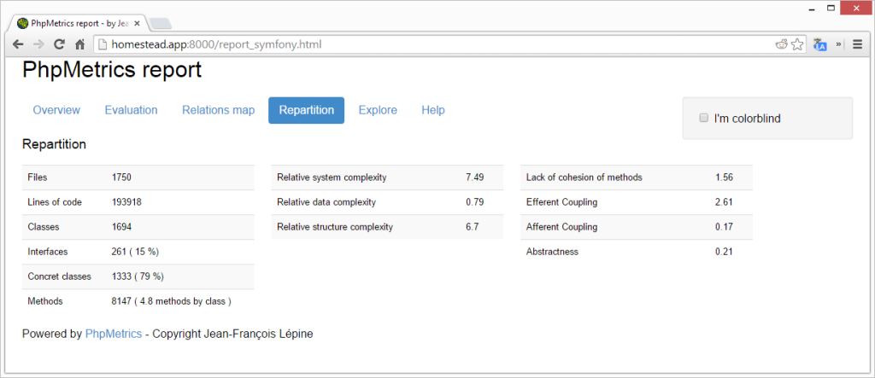This screenshot has height=378, width=875.
Task: Switch to the Overview tab
Action: [x=56, y=110]
